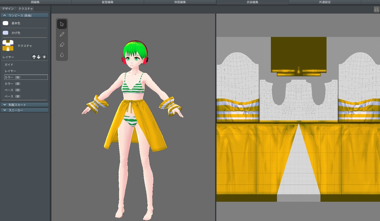Select the ベース（腕） layer
The width and height of the screenshot is (380, 221).
(12, 90)
